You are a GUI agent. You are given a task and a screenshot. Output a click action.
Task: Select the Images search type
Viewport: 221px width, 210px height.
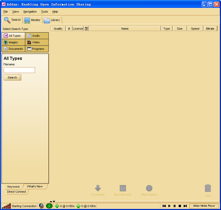point(13,42)
